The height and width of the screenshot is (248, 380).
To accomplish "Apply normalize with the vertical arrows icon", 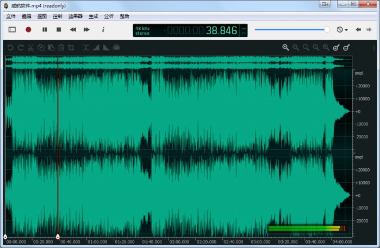I will [86, 47].
